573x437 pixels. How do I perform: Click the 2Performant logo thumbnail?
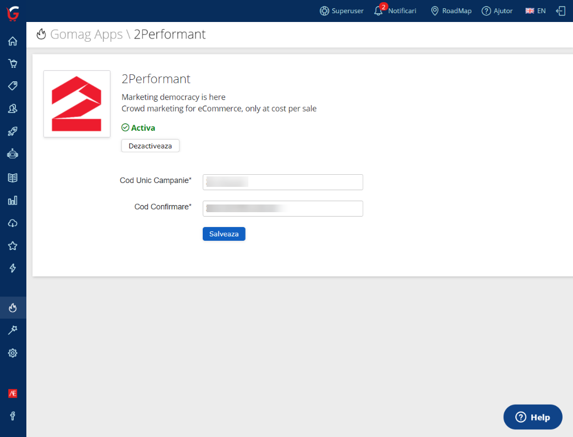(77, 104)
